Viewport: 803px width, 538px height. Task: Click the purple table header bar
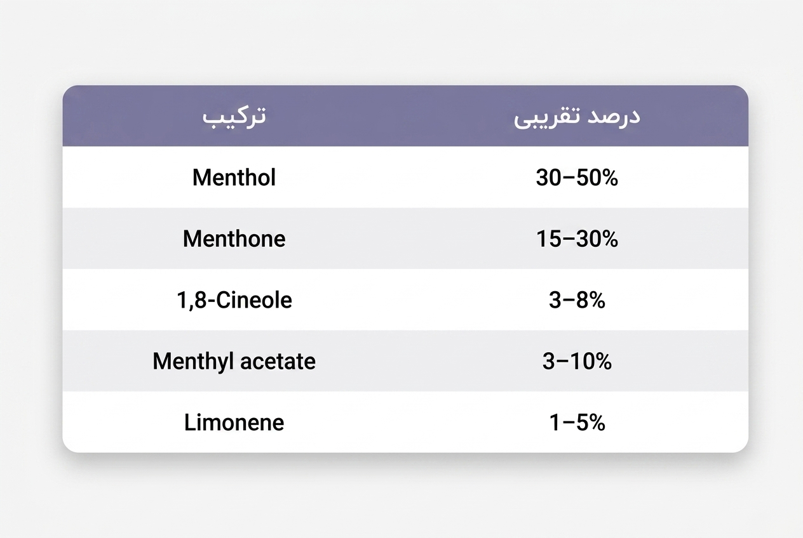pos(405,116)
